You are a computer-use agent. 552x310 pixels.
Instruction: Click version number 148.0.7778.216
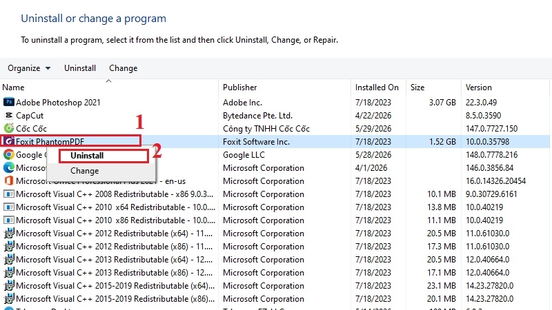pyautogui.click(x=491, y=154)
